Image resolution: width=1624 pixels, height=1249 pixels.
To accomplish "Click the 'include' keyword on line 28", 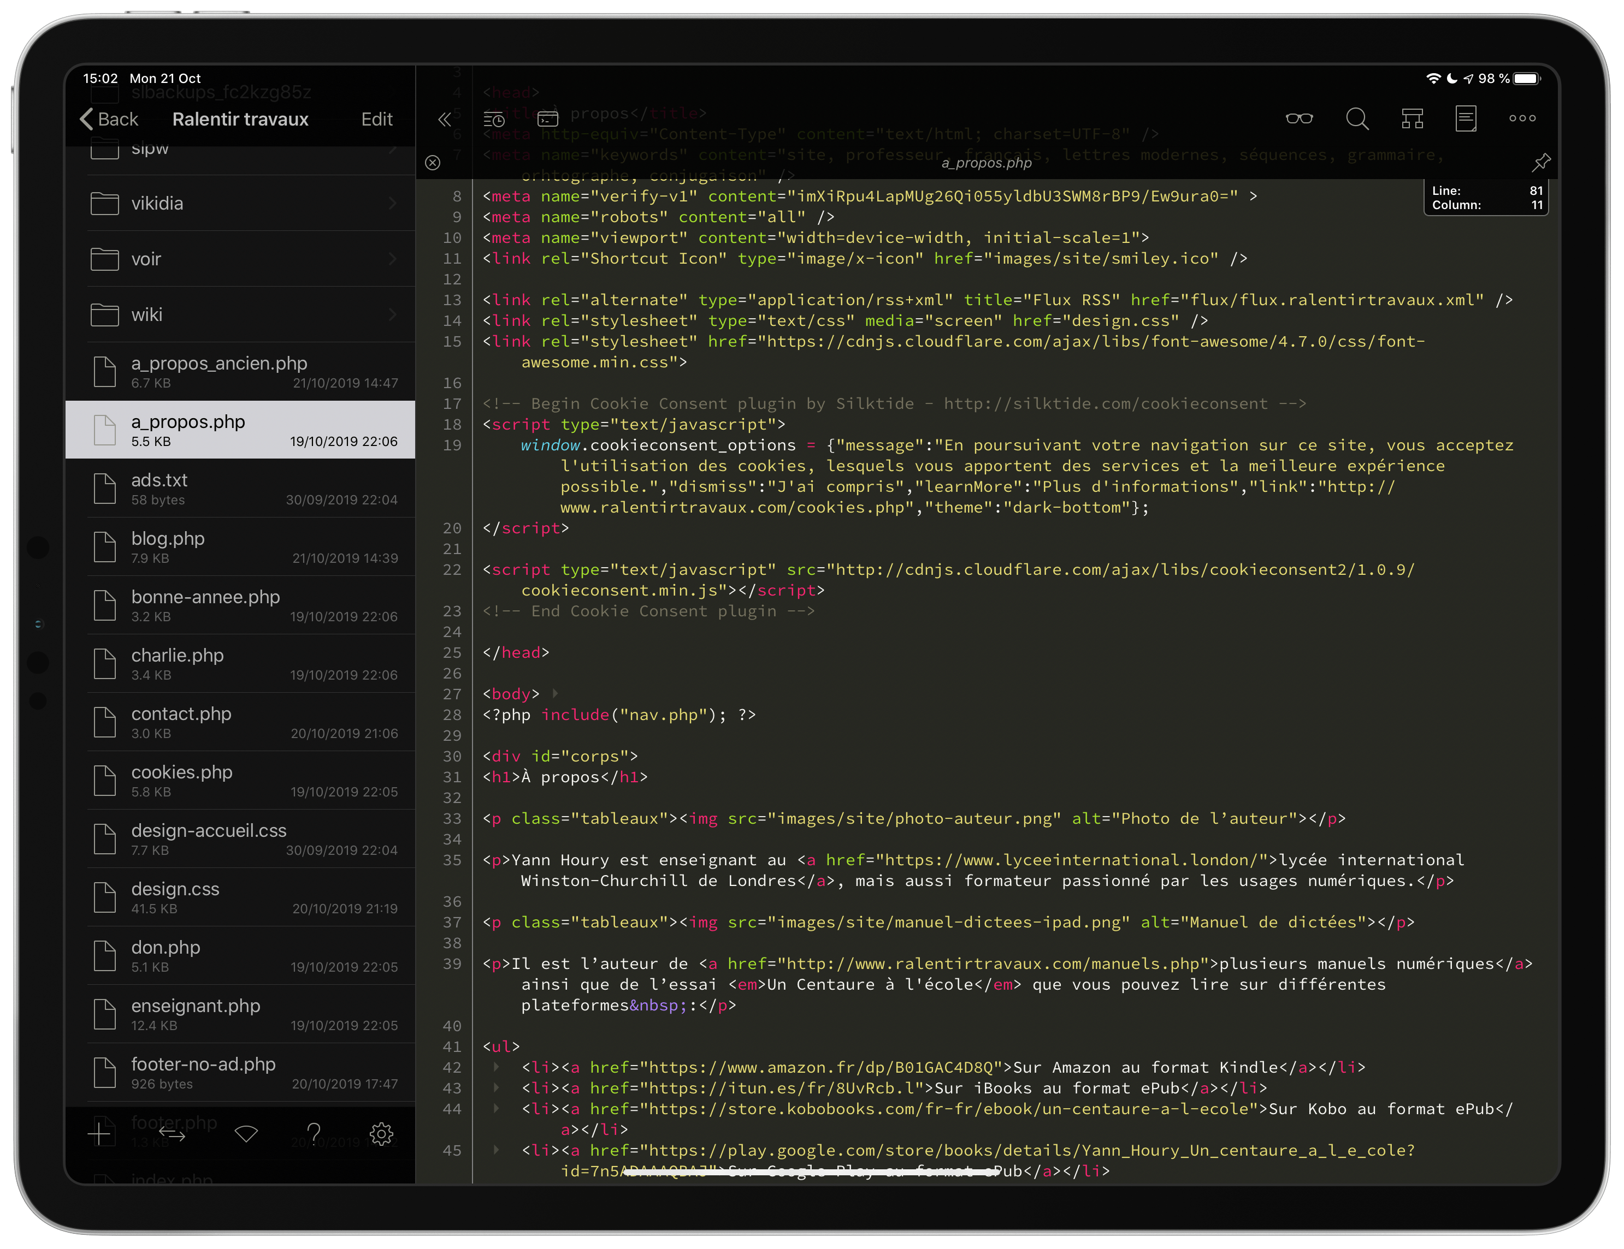I will click(575, 715).
